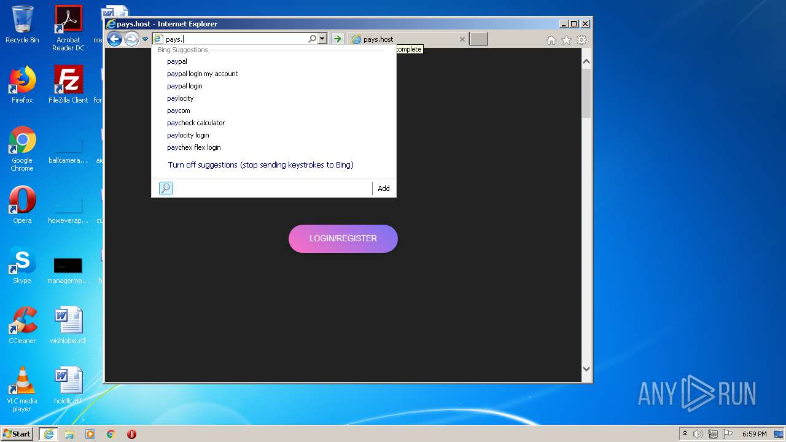Screen dimensions: 786x442
Task: Click the green Go arrow button
Action: (337, 39)
